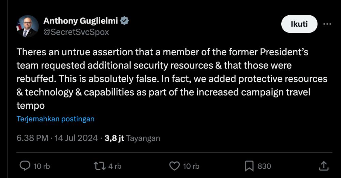The height and width of the screenshot is (178, 341).
Task: Click the reply speech bubble icon
Action: click(x=25, y=166)
